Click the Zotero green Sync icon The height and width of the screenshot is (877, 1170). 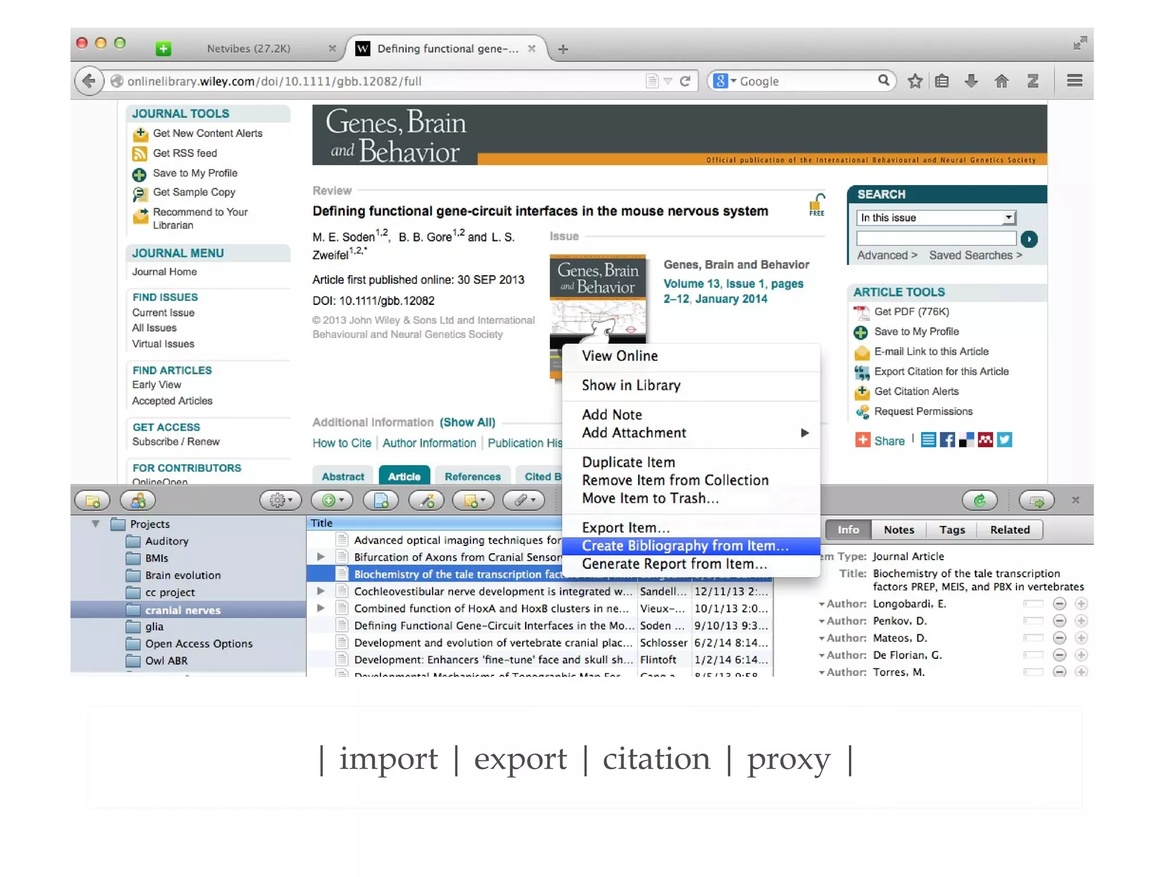pos(980,501)
